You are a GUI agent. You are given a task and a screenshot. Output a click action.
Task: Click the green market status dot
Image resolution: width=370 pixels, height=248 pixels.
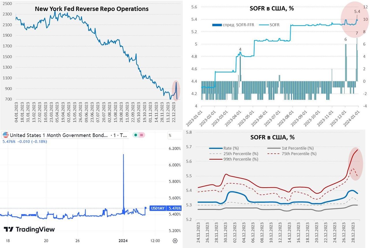tap(136, 135)
